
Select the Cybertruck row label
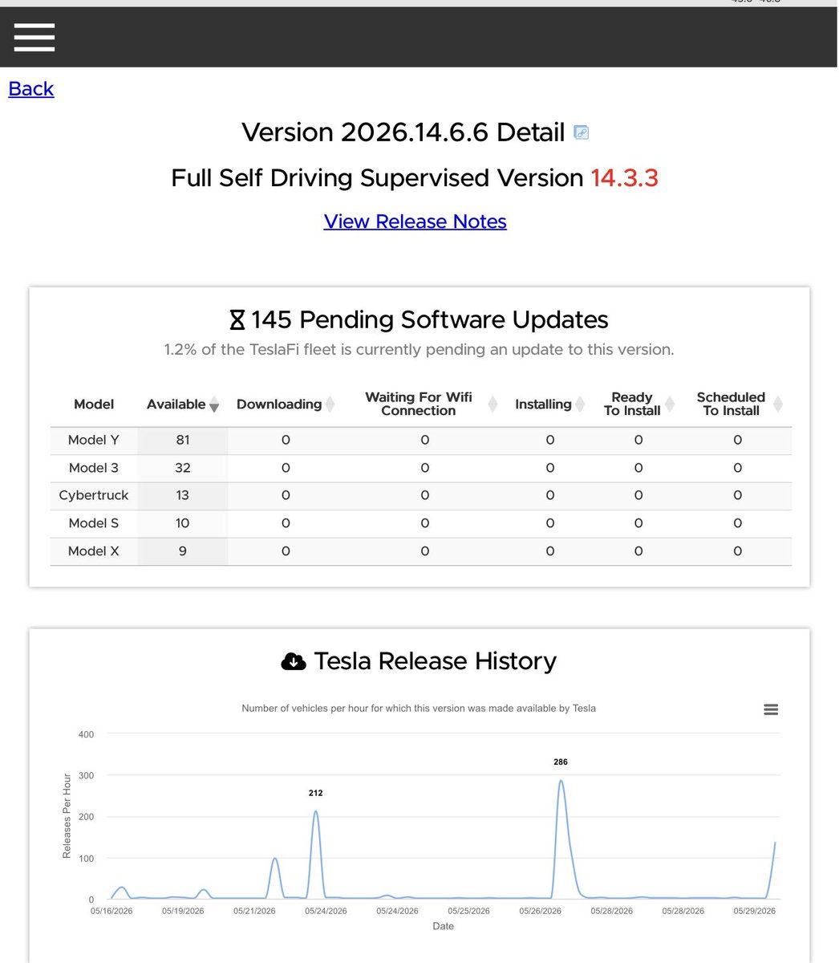[x=94, y=496]
